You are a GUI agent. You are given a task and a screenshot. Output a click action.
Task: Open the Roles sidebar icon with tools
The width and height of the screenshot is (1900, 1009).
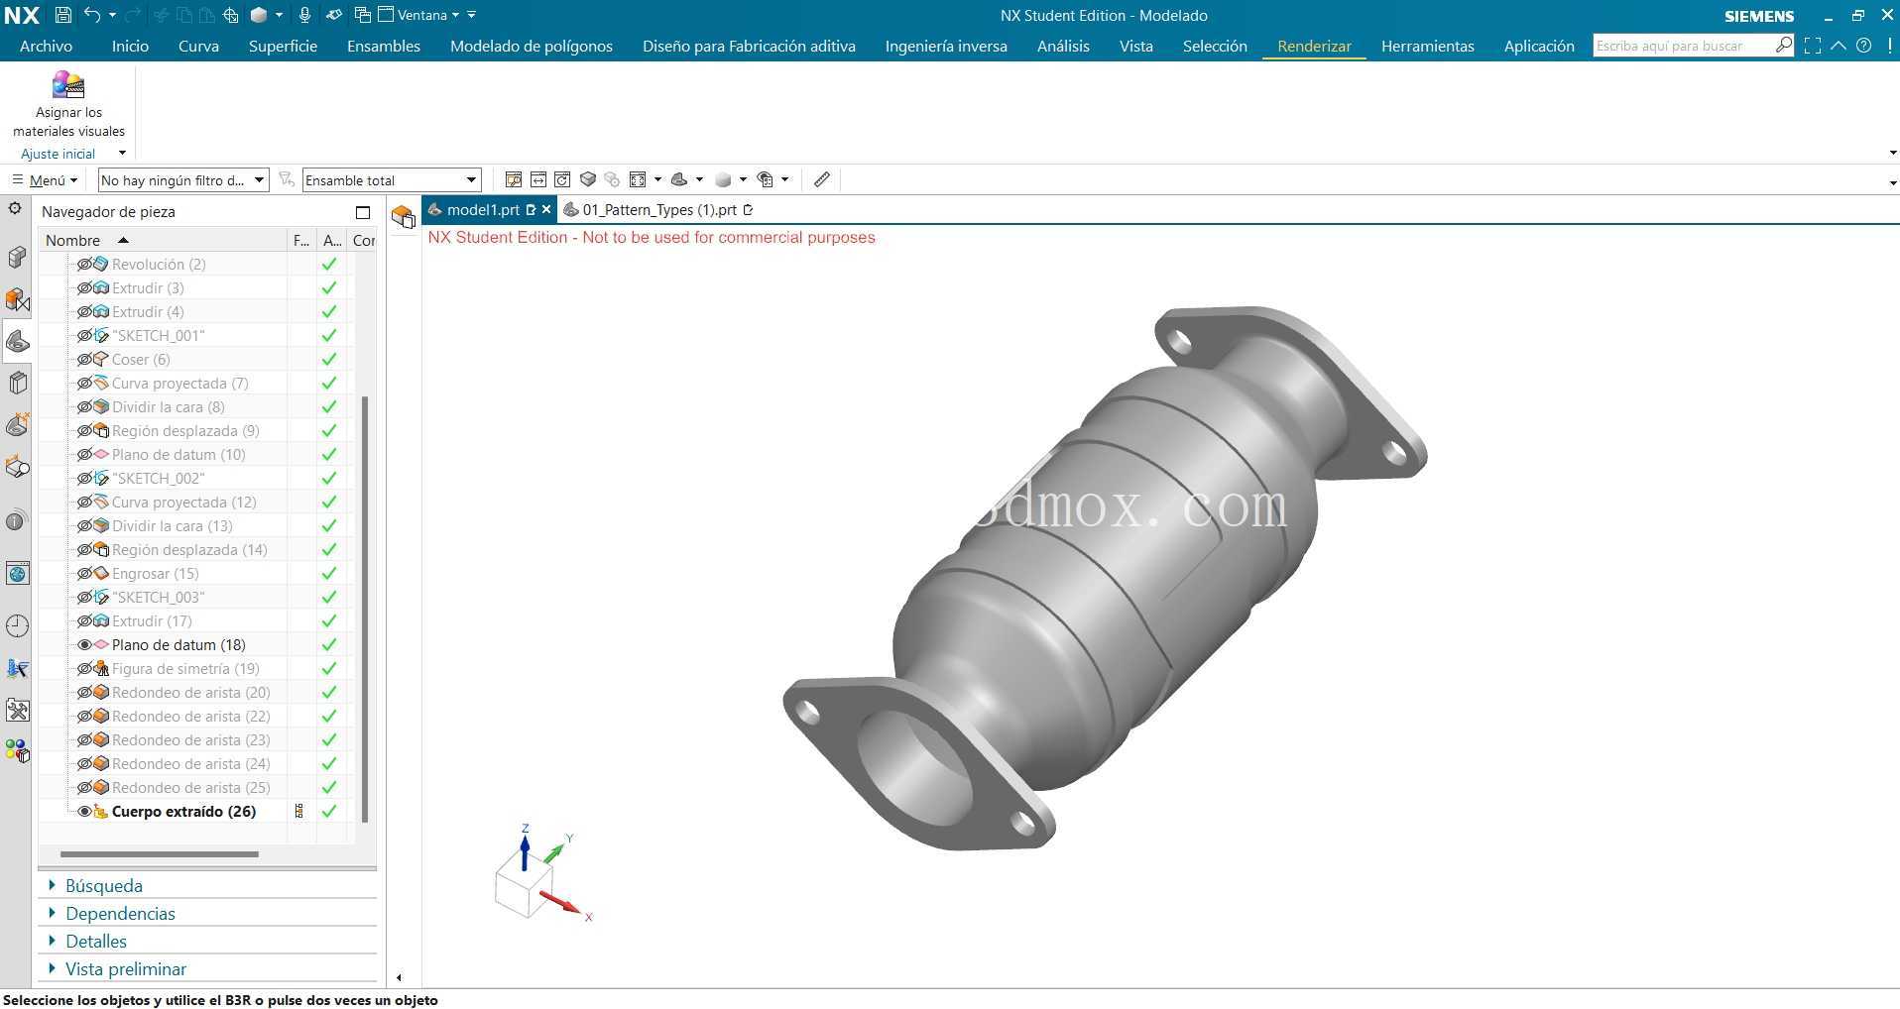[17, 710]
